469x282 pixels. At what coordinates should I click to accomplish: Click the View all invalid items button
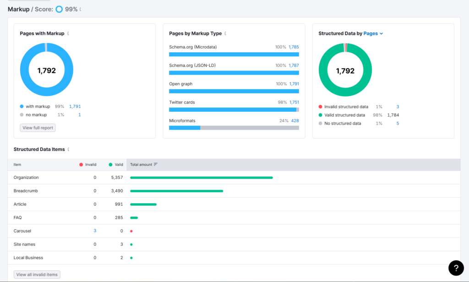point(37,274)
